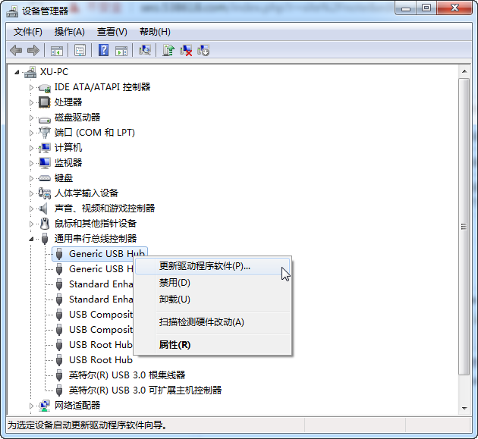Collapse the 通用串行总线控制器 node

(x=31, y=239)
